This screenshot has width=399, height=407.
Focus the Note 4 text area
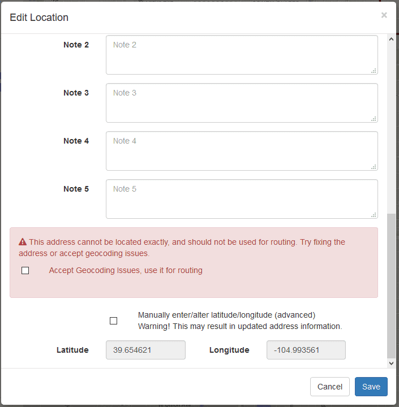coord(242,151)
